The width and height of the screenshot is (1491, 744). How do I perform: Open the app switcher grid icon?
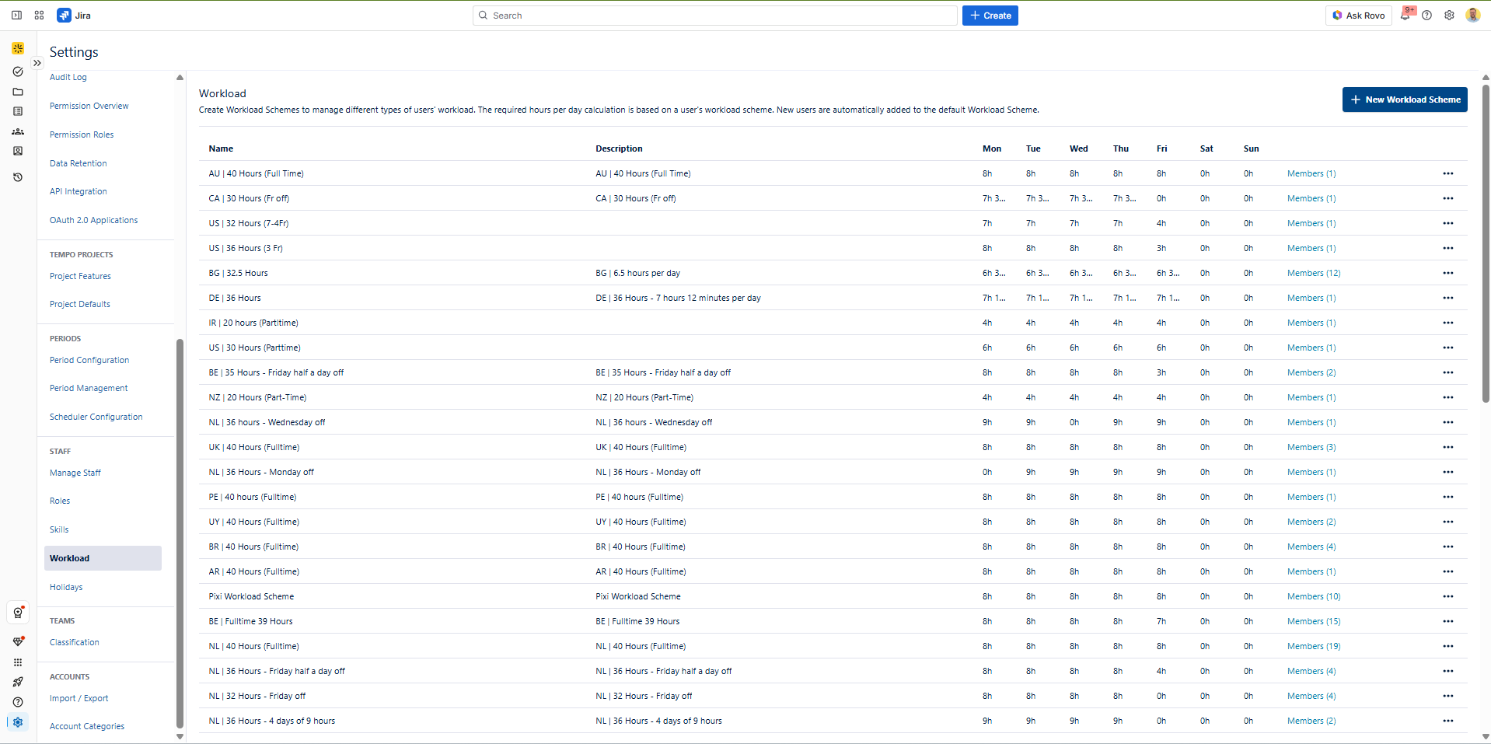pyautogui.click(x=39, y=16)
